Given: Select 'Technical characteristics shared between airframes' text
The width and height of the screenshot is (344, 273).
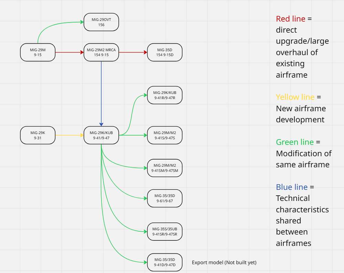Looking at the screenshot, I should point(302,221).
